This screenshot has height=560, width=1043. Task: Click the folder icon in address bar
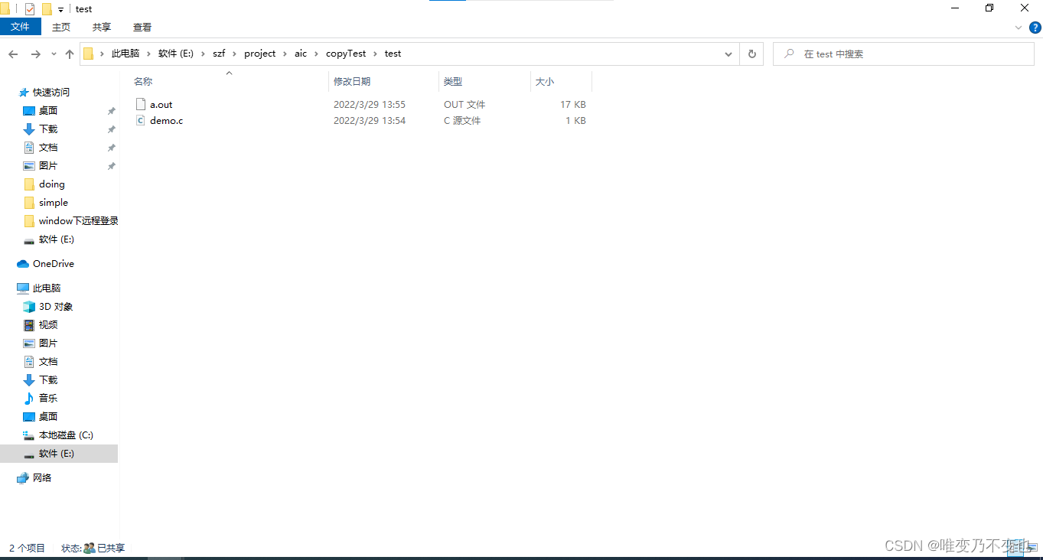pos(89,54)
